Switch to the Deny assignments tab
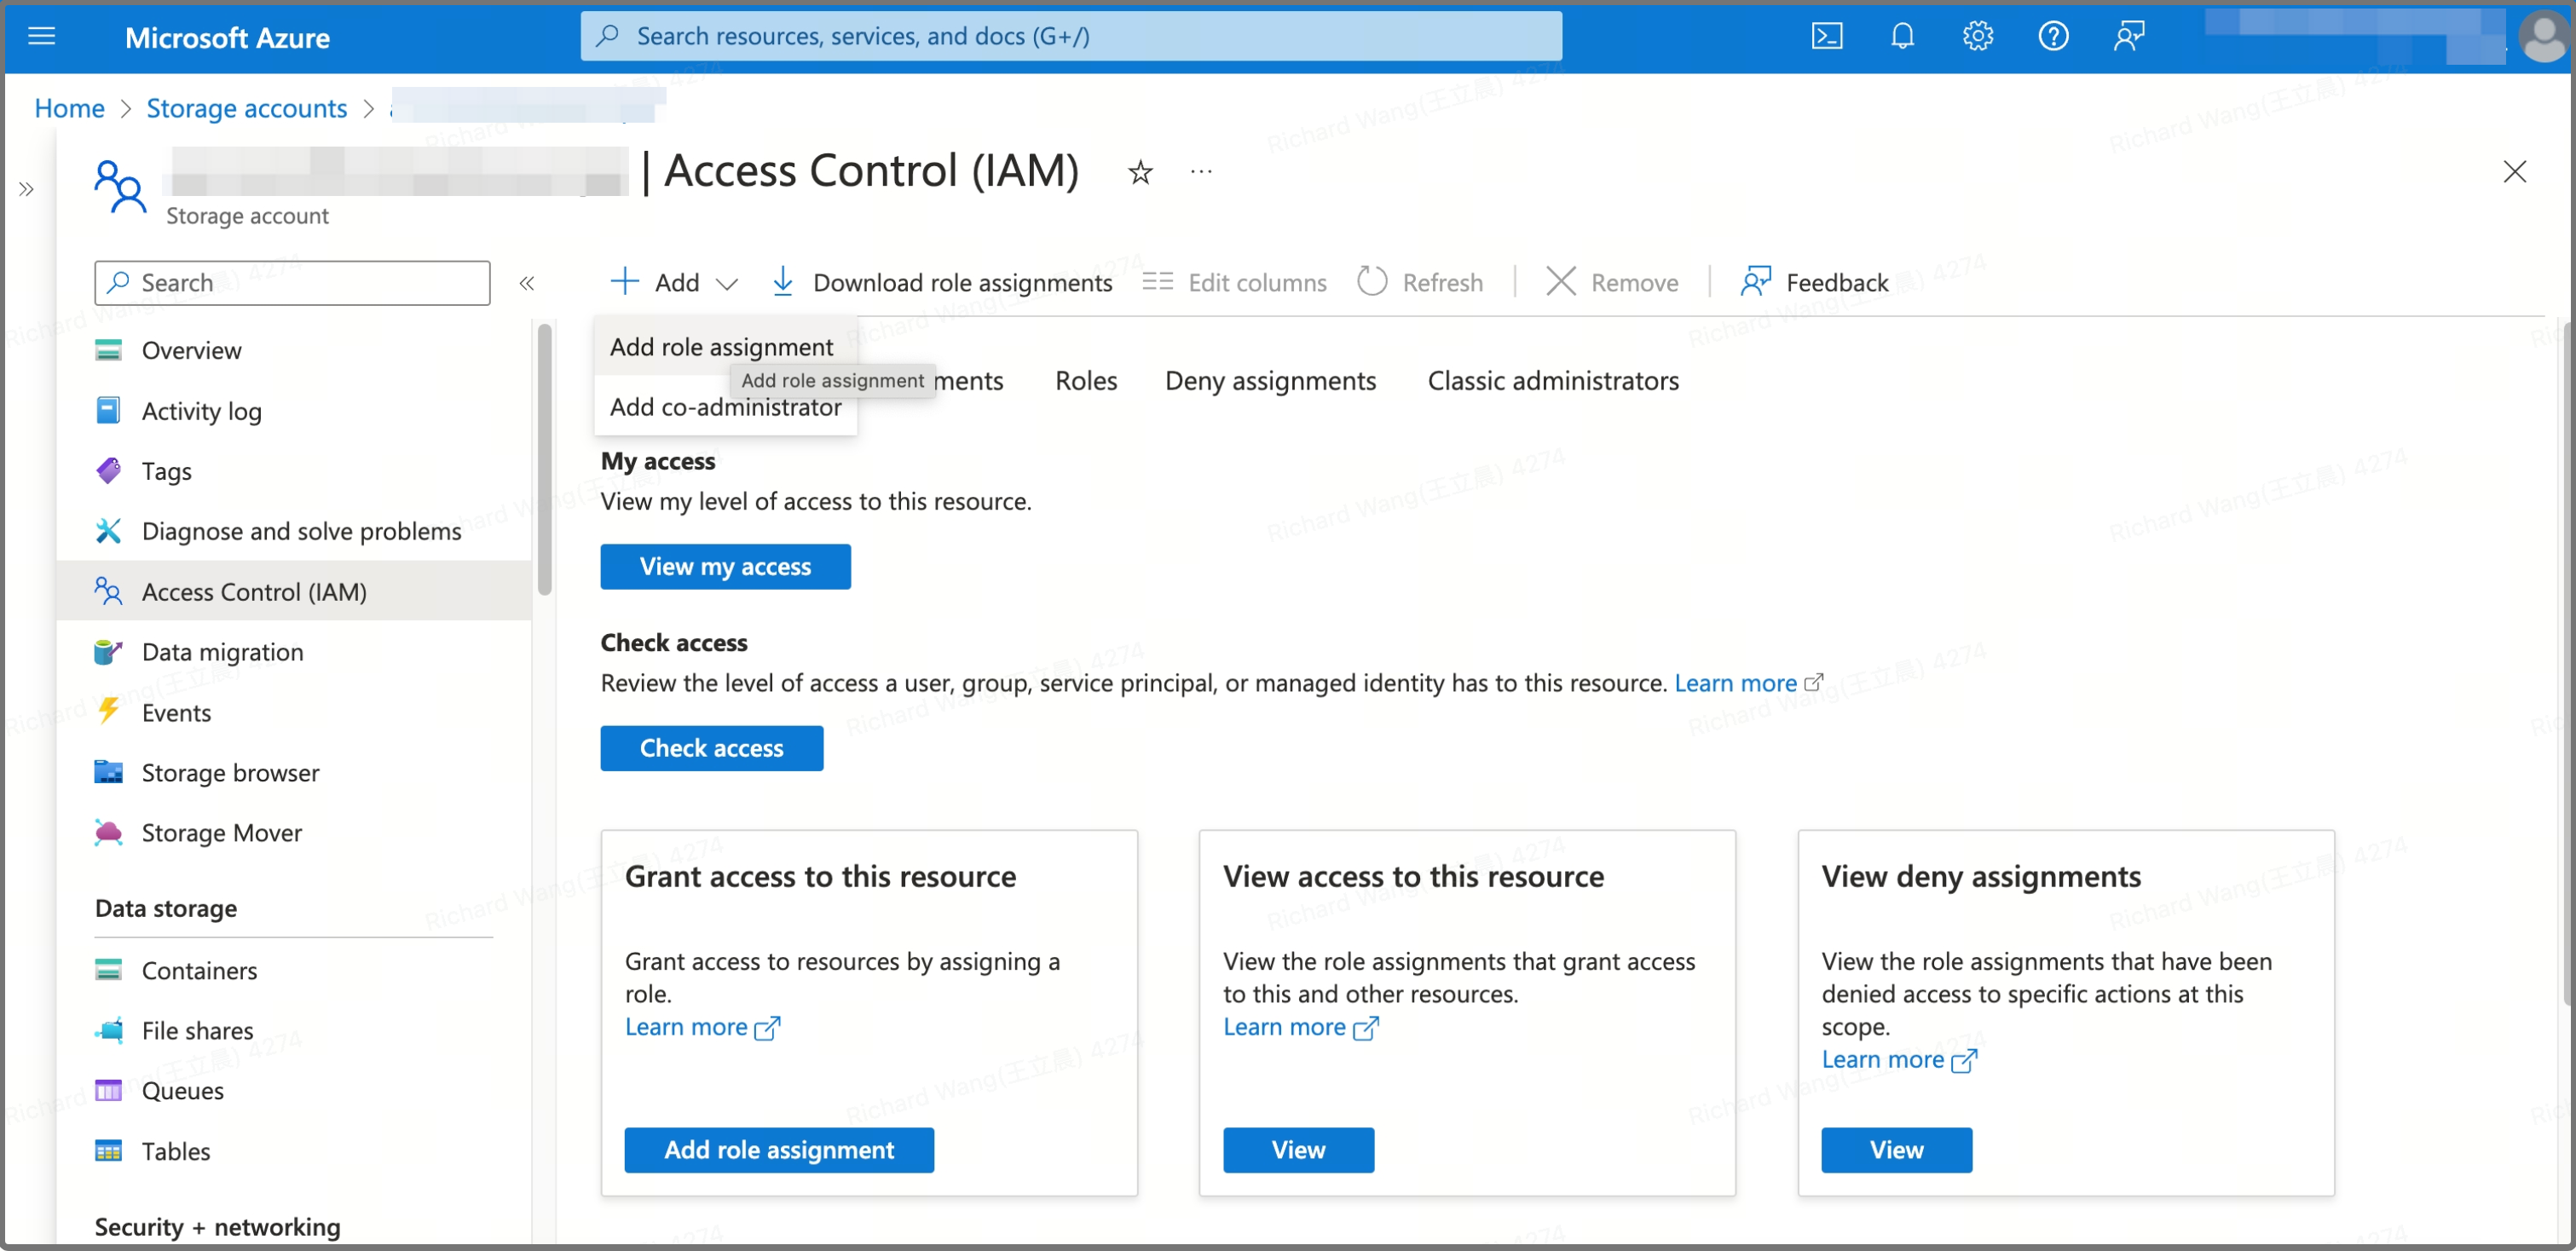2576x1251 pixels. tap(1270, 381)
